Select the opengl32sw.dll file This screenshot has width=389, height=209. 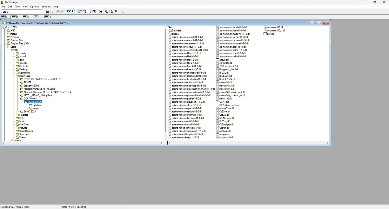225,108
